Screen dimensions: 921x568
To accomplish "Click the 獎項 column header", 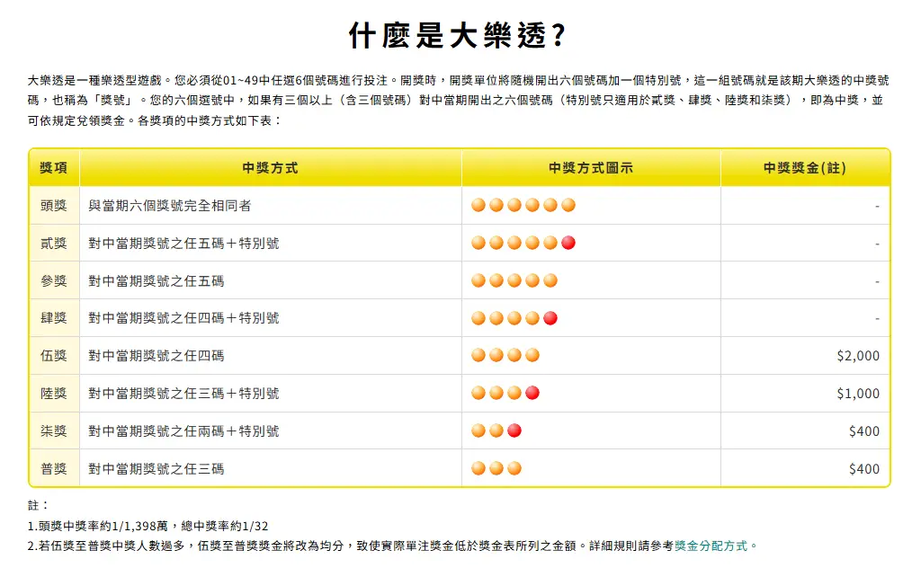I will tap(54, 168).
